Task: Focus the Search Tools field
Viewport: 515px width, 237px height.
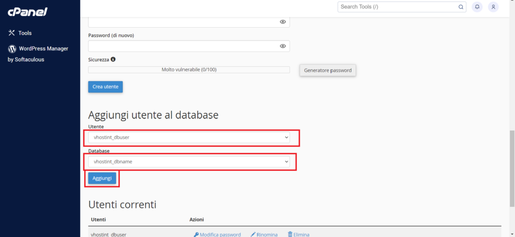Action: (402, 7)
